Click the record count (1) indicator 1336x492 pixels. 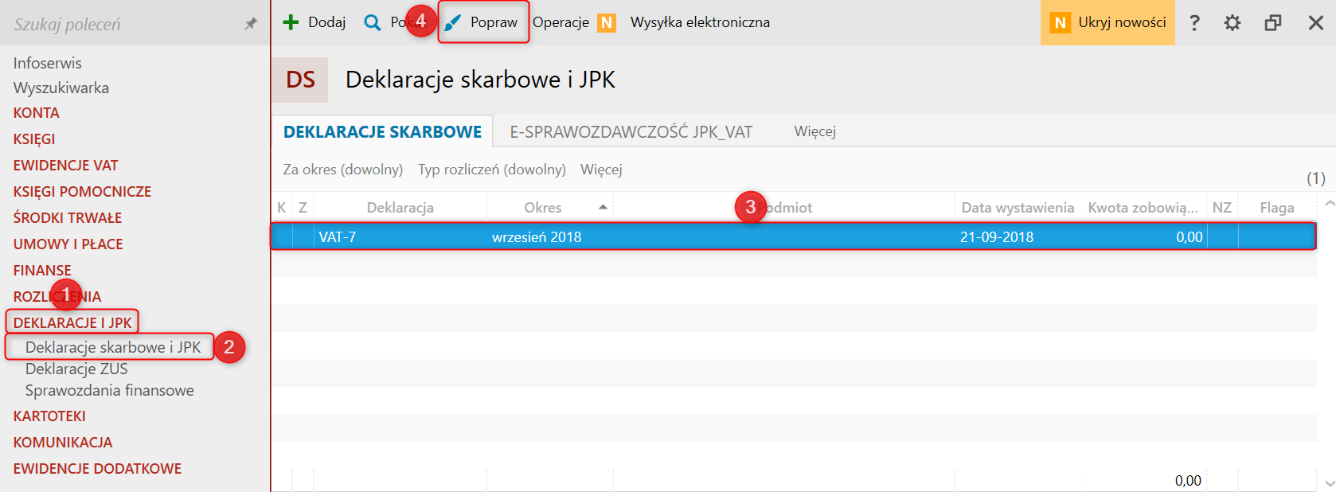[x=1316, y=178]
